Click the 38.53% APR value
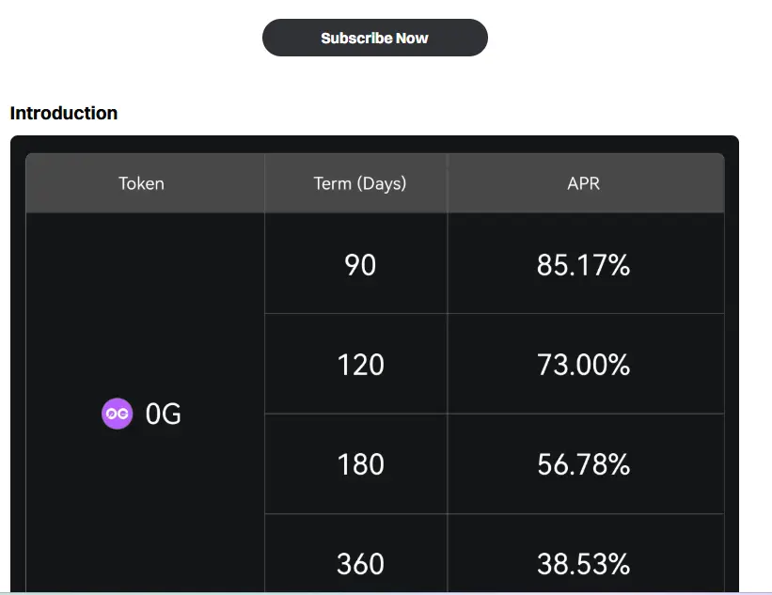The width and height of the screenshot is (772, 595). tap(583, 564)
